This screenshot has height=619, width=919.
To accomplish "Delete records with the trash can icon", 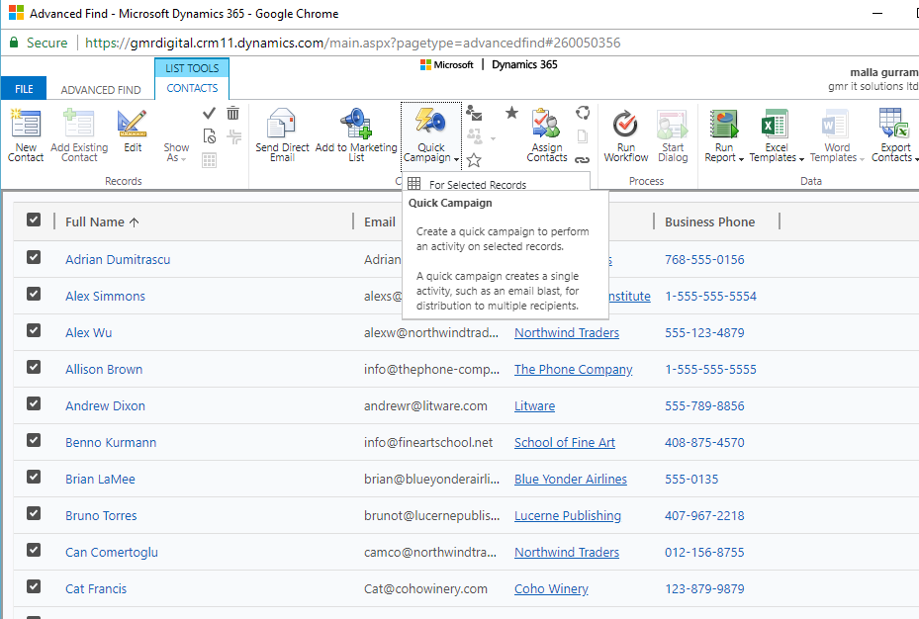I will pos(233,113).
